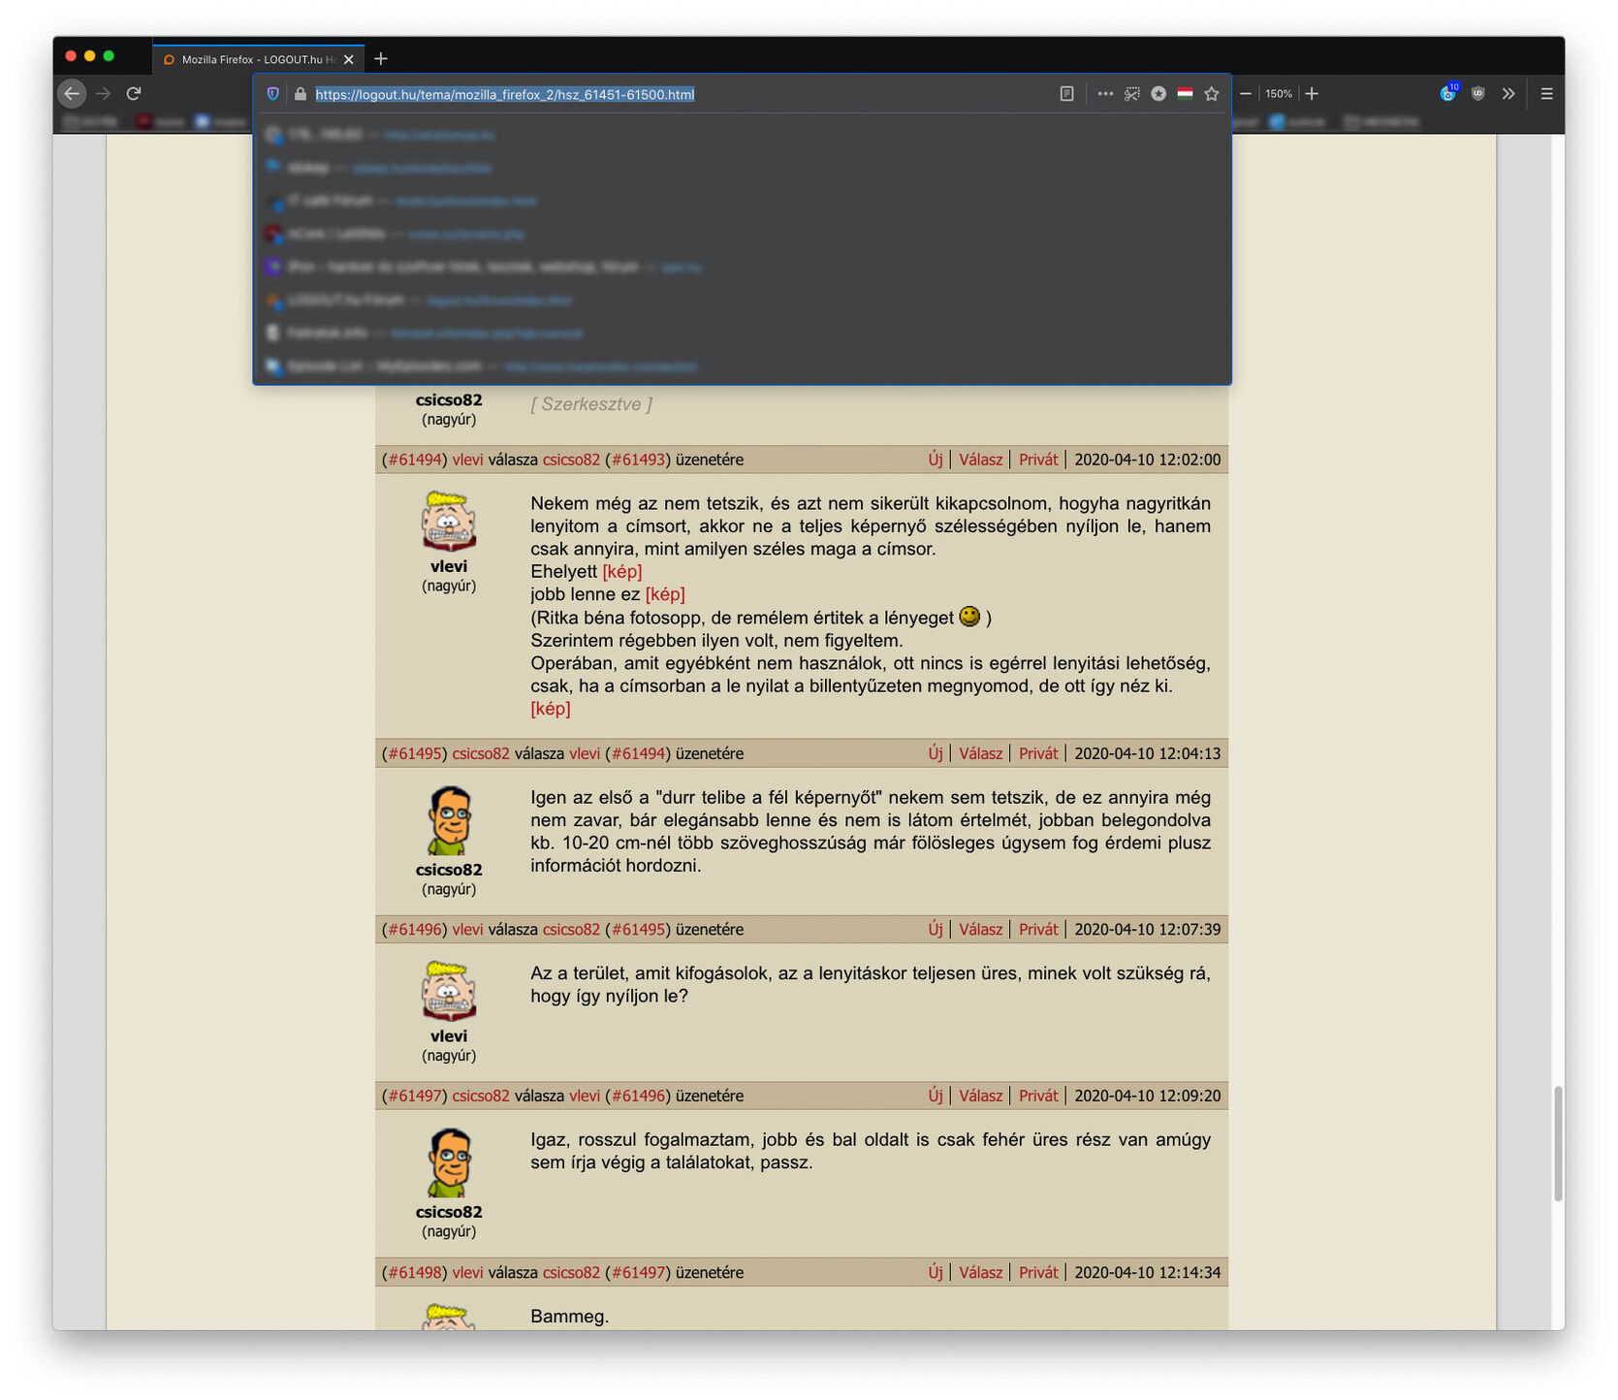Click vlevi's avatar in post #61494

click(449, 522)
